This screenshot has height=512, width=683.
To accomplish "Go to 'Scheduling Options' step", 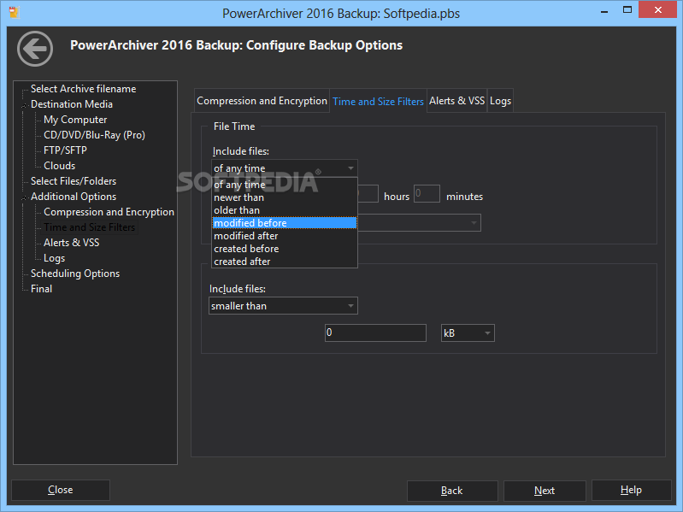I will coord(75,274).
